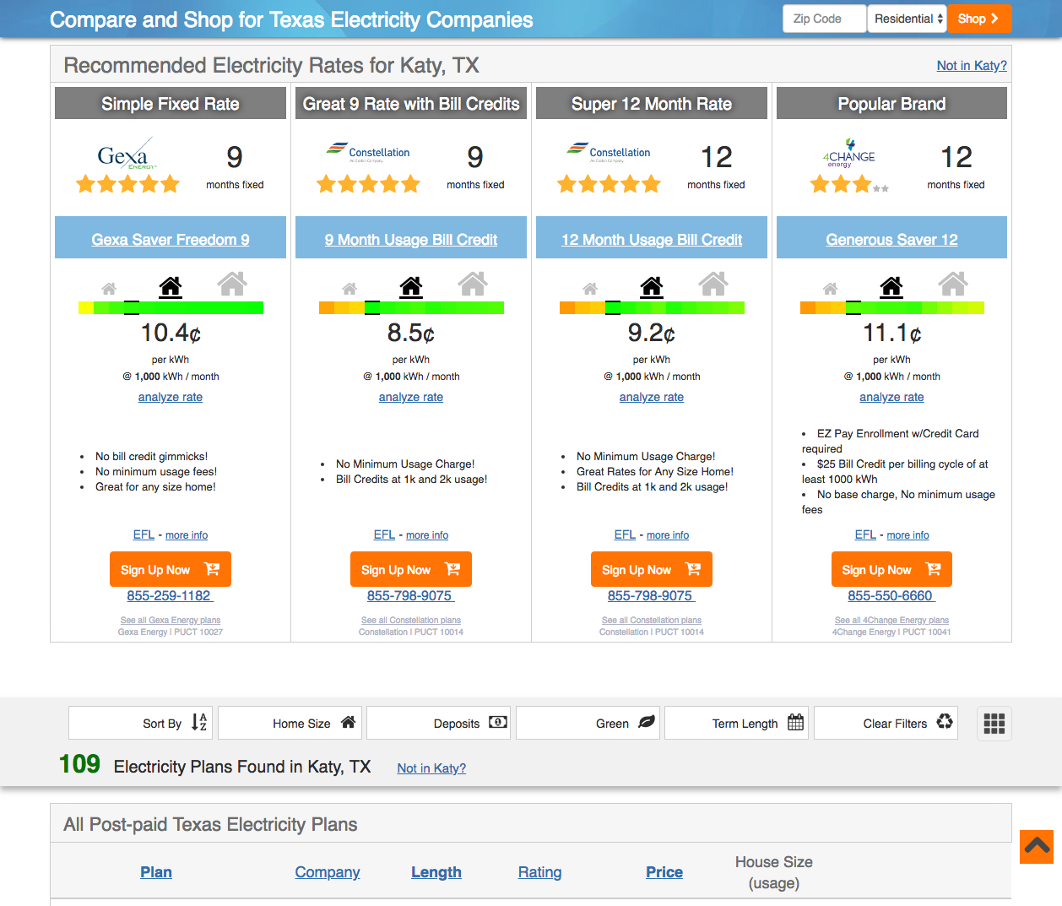Image resolution: width=1062 pixels, height=906 pixels.
Task: Click the usage rate color bar for Gexa plan
Action: 171,308
